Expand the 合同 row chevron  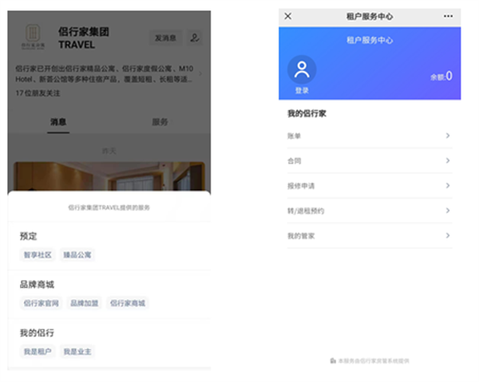click(447, 161)
